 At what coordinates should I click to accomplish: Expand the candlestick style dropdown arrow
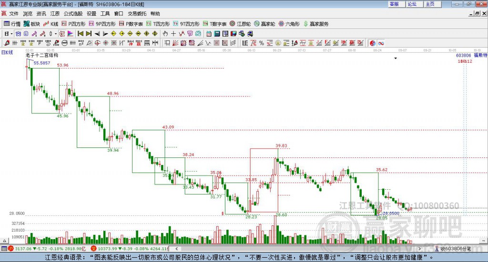point(56,34)
